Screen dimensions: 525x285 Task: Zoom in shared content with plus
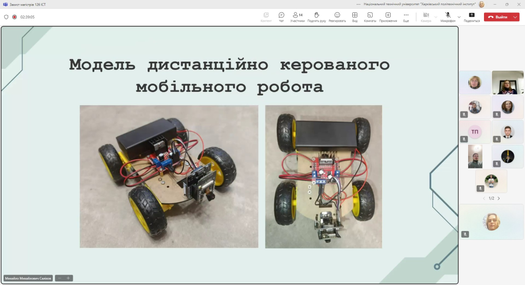[x=68, y=278]
